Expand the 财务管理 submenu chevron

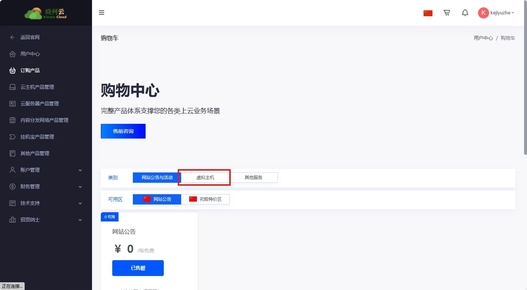click(x=80, y=187)
